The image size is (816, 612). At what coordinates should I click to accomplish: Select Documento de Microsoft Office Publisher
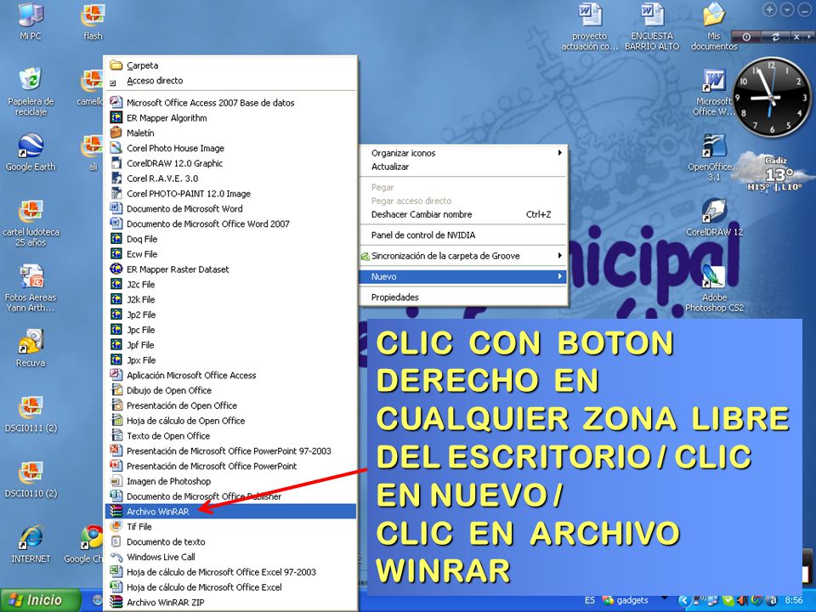[230, 496]
